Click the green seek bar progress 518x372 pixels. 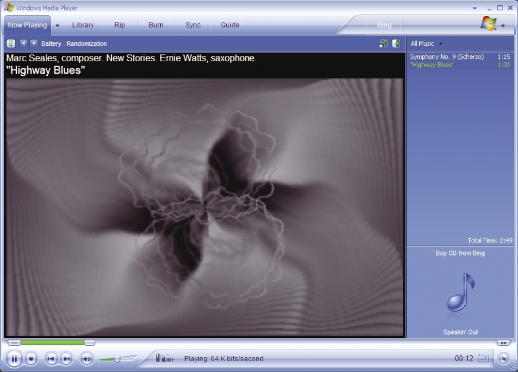(x=52, y=343)
